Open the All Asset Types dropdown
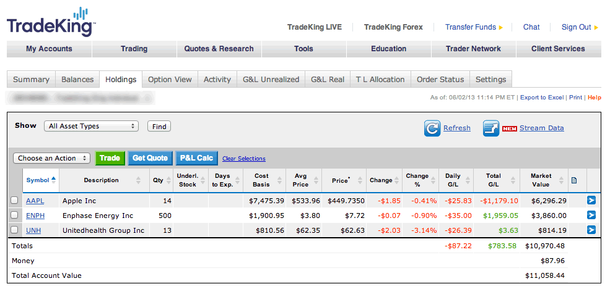 point(92,126)
